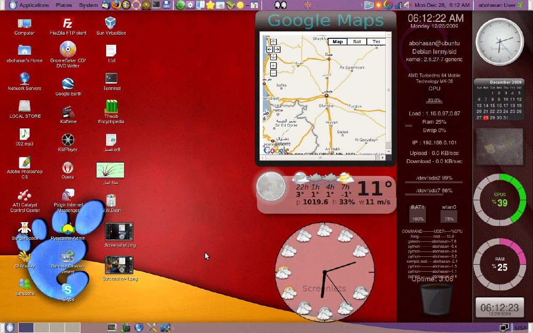The height and width of the screenshot is (333, 533).
Task: Open the System menu
Action: pyautogui.click(x=88, y=5)
